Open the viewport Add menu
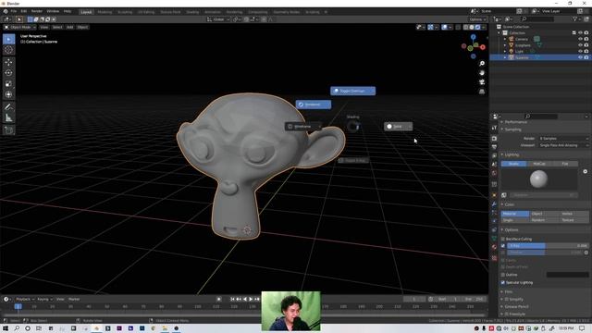Viewport: 592px width, 333px height. 70,27
